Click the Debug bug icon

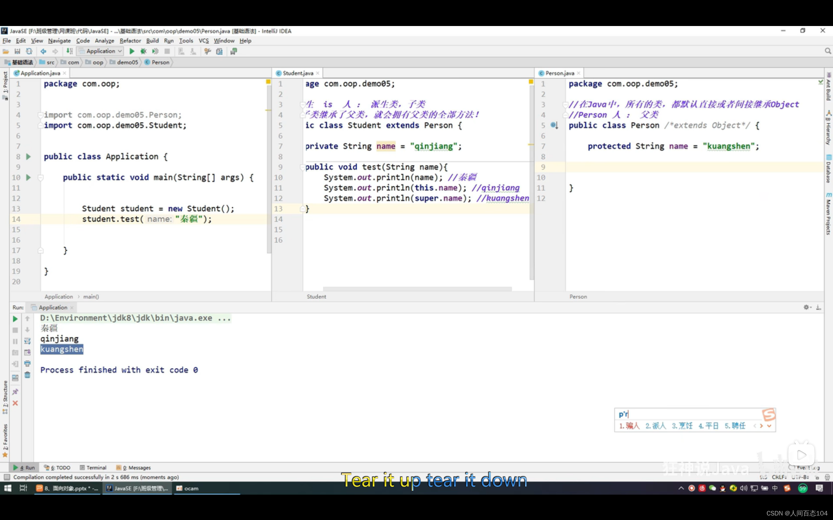[x=144, y=51]
